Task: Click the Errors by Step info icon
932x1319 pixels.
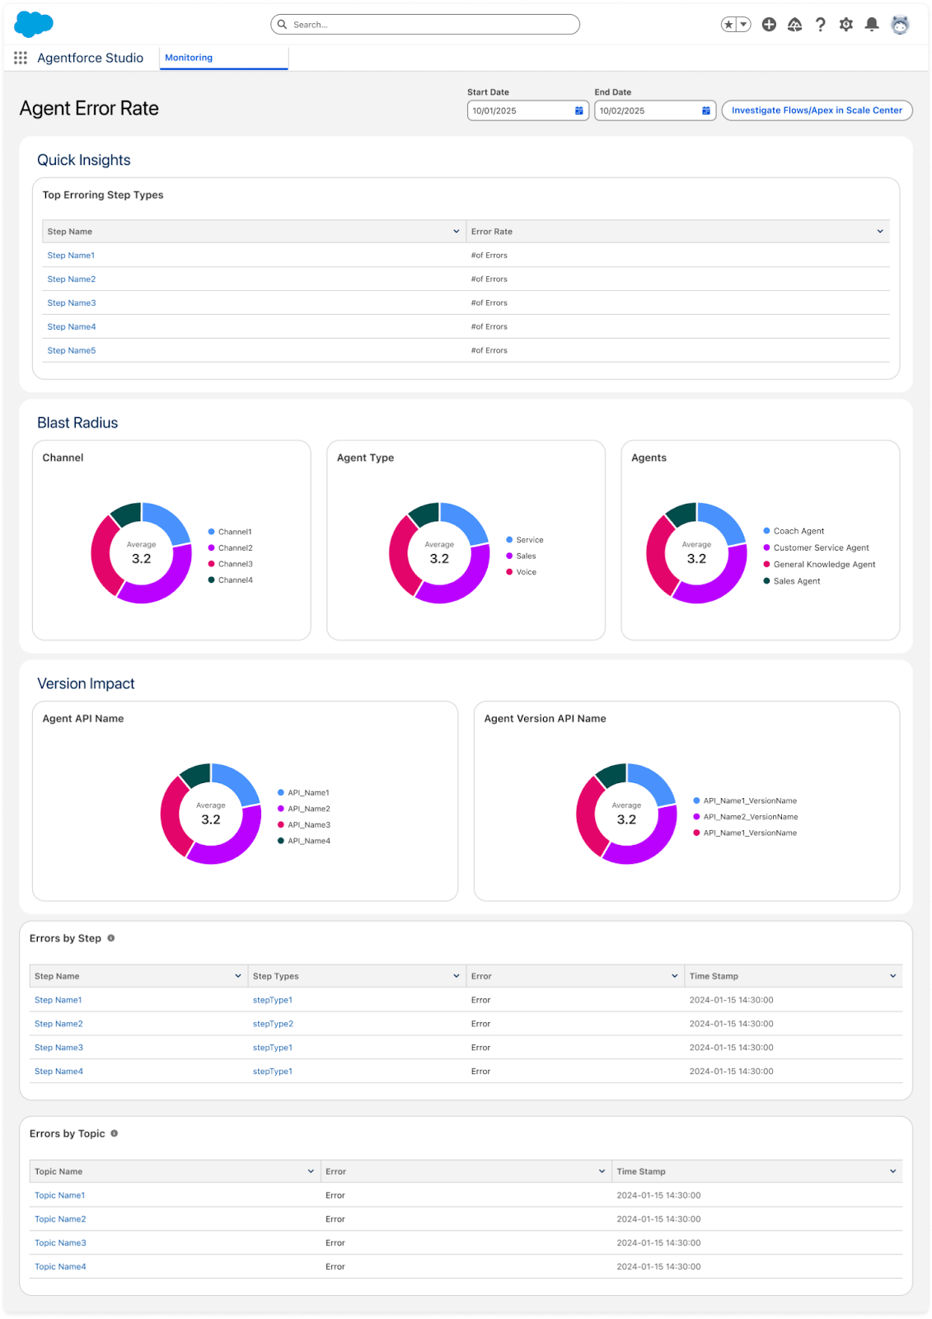Action: coord(111,938)
